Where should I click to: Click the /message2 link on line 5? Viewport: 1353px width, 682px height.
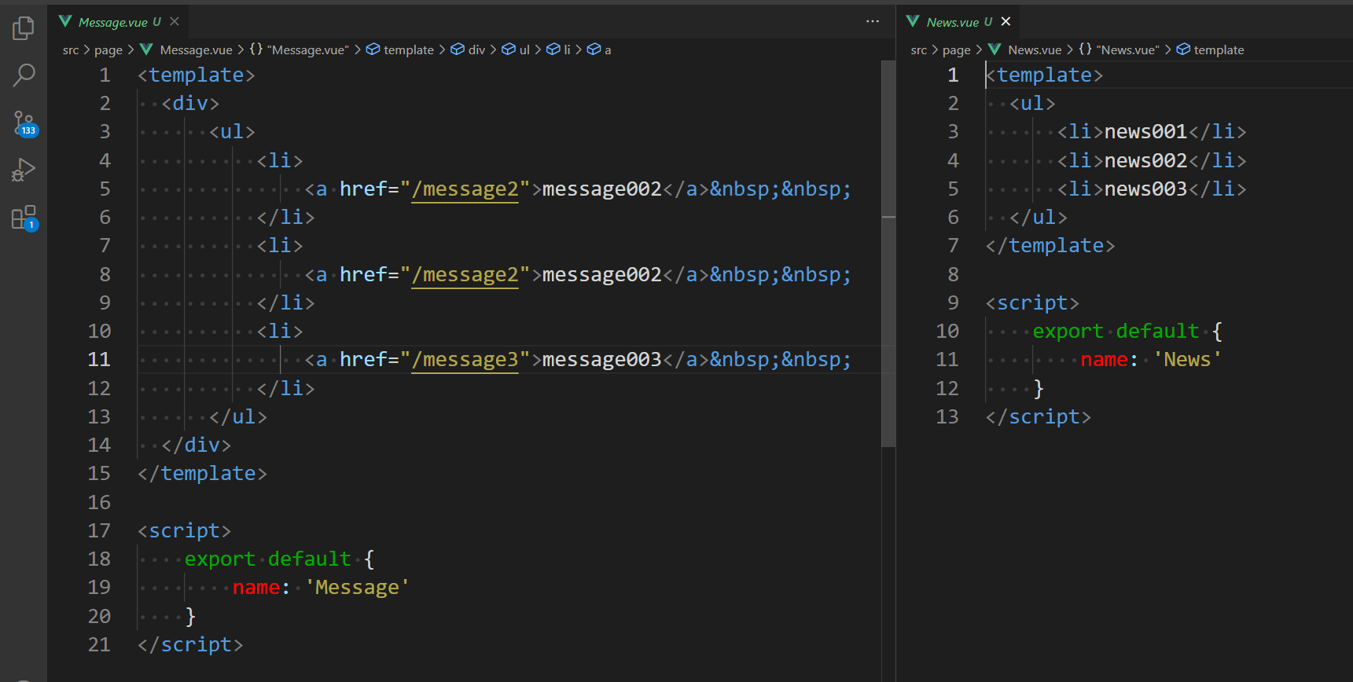point(465,189)
